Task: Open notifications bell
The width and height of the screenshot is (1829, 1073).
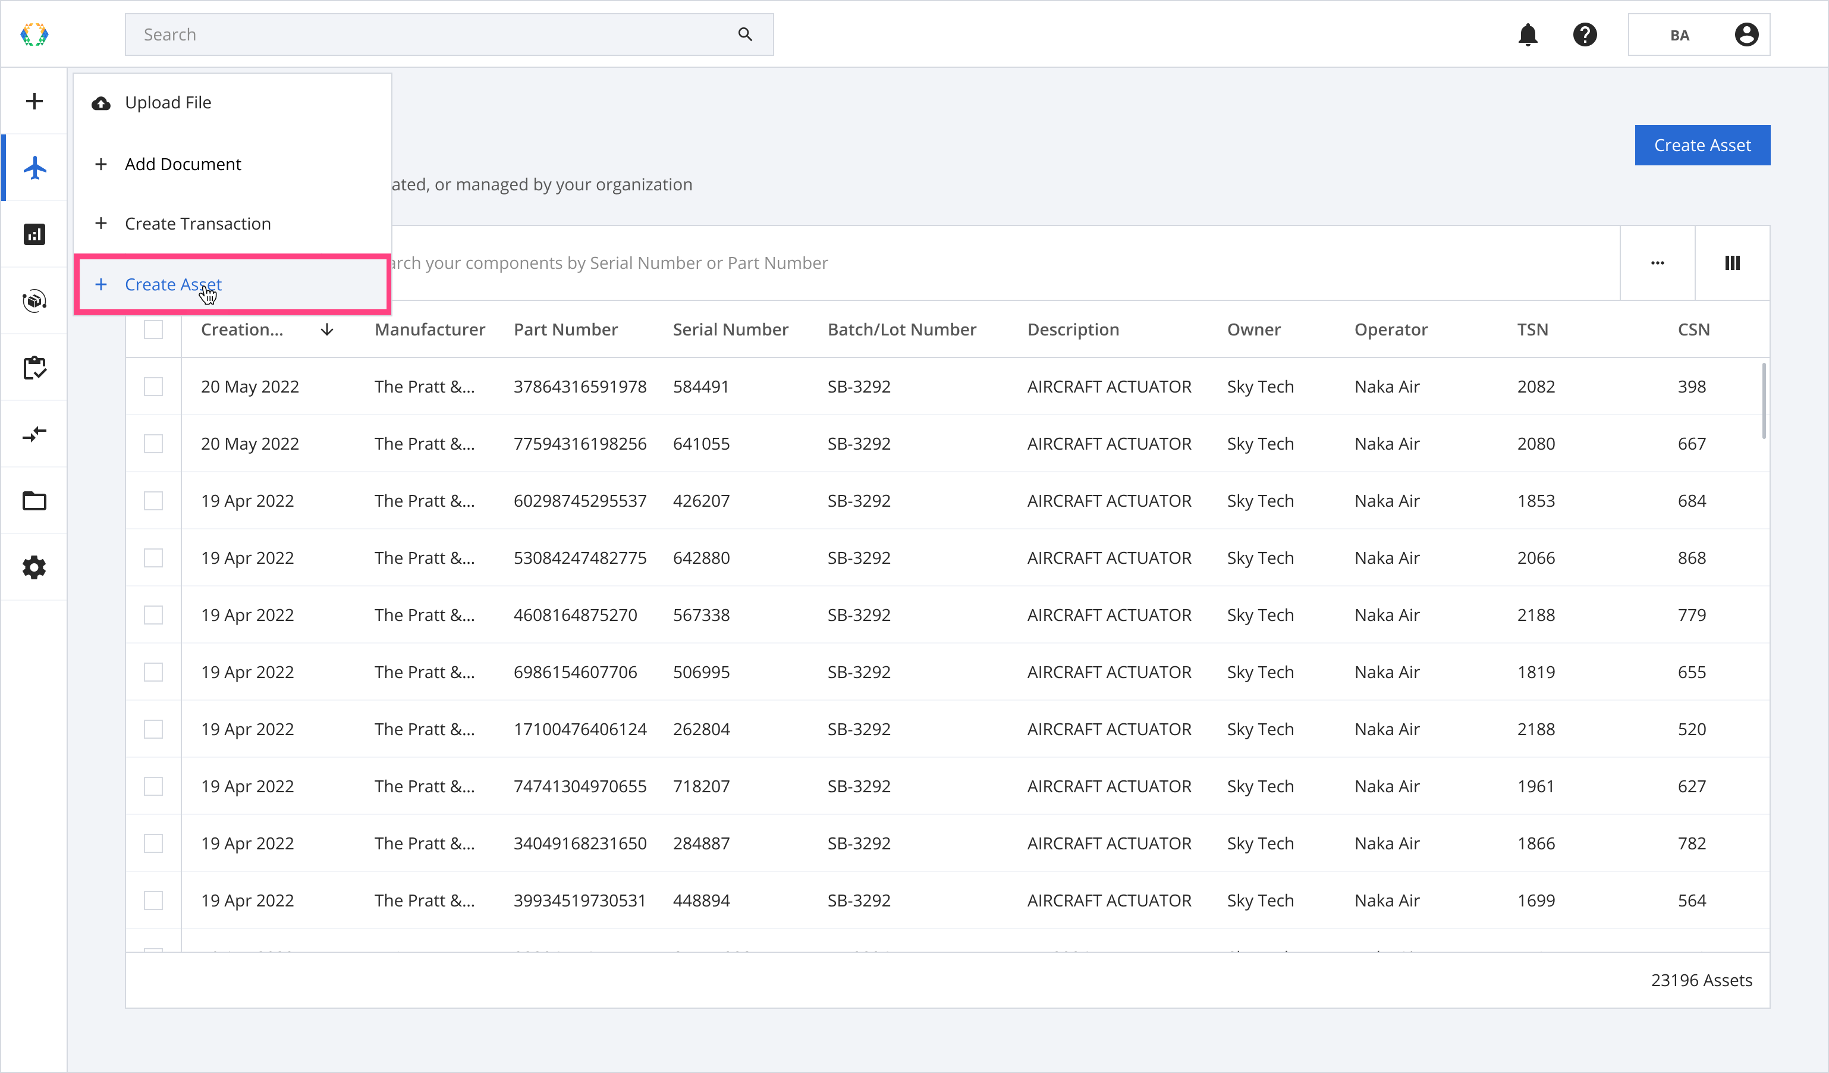Action: pos(1528,34)
